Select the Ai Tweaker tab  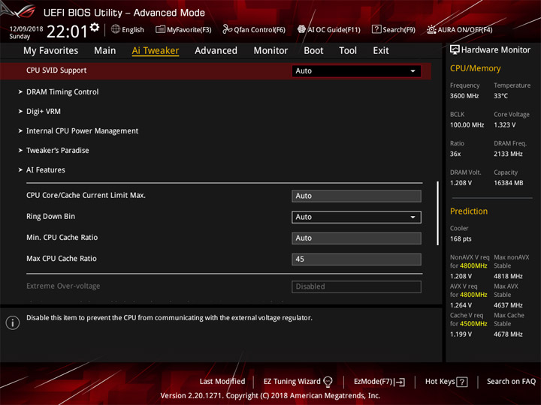(156, 51)
